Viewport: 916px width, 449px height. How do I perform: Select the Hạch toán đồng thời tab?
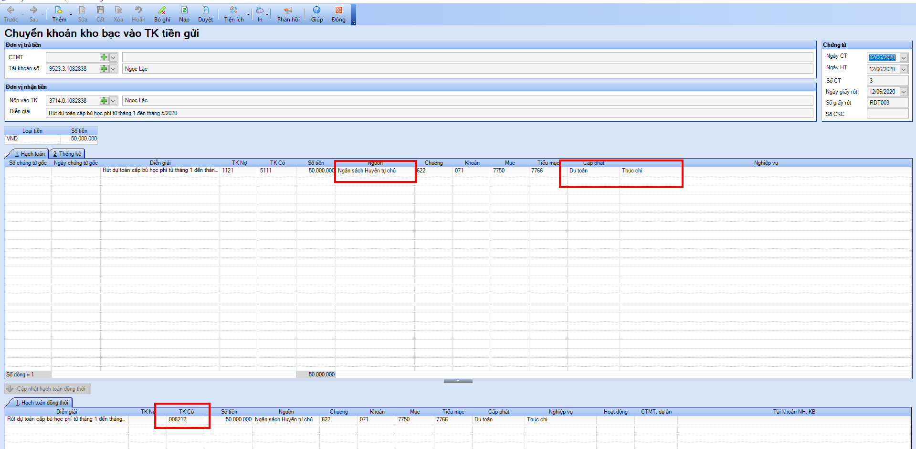[42, 403]
